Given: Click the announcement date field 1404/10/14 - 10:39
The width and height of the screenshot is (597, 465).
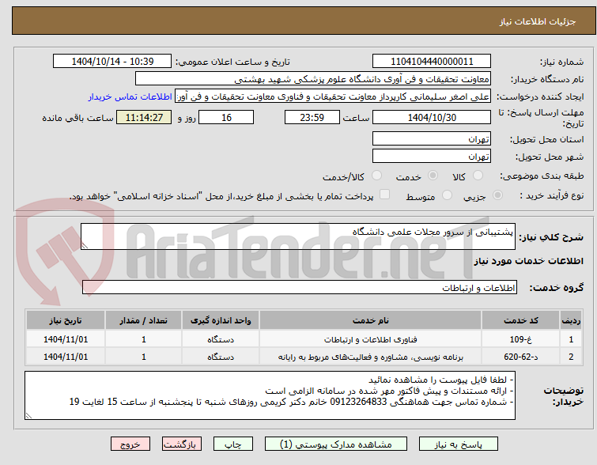Looking at the screenshot, I should pos(112,62).
